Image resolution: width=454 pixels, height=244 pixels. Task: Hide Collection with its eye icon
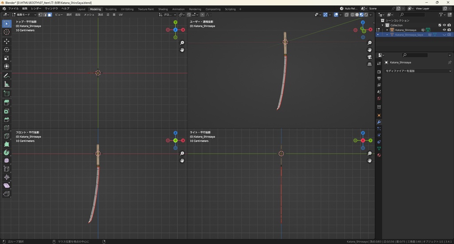point(444,25)
